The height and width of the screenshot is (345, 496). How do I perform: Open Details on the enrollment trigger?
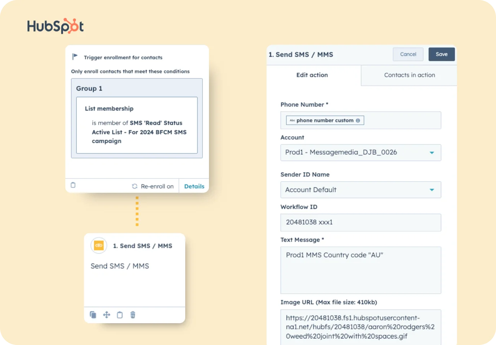click(194, 186)
